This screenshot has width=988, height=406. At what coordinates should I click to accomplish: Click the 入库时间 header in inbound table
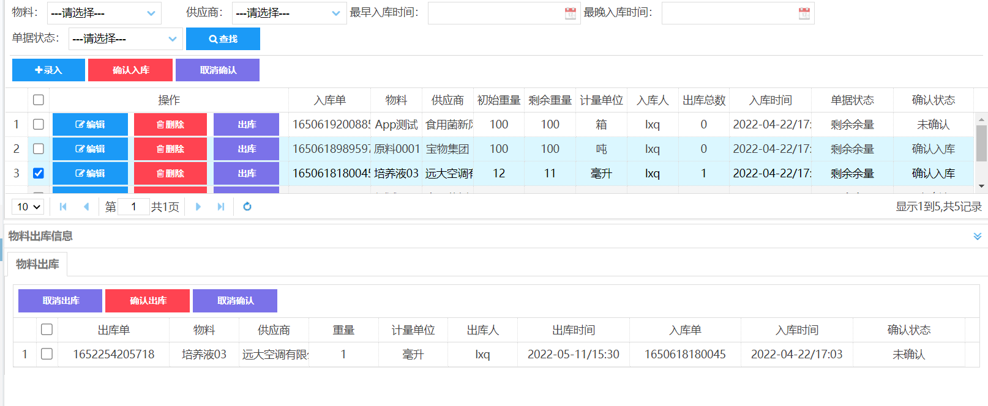770,100
